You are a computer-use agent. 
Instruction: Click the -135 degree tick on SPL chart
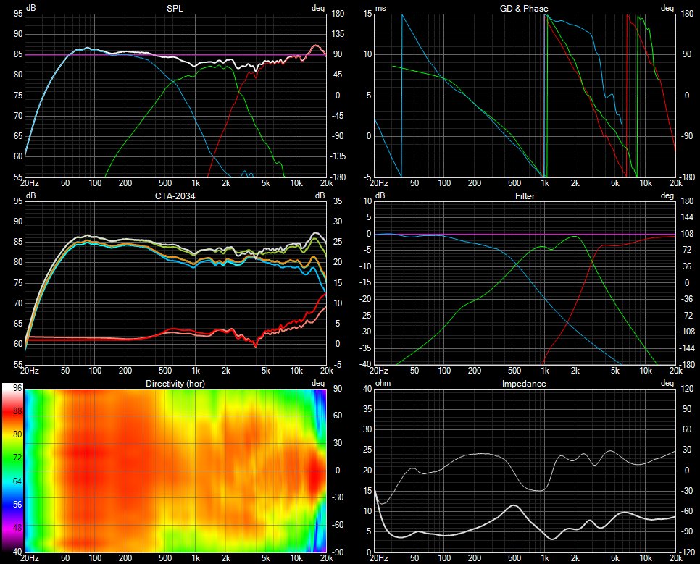click(x=337, y=156)
